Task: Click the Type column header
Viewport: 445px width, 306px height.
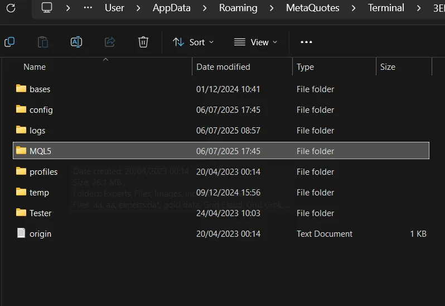Action: pyautogui.click(x=306, y=67)
